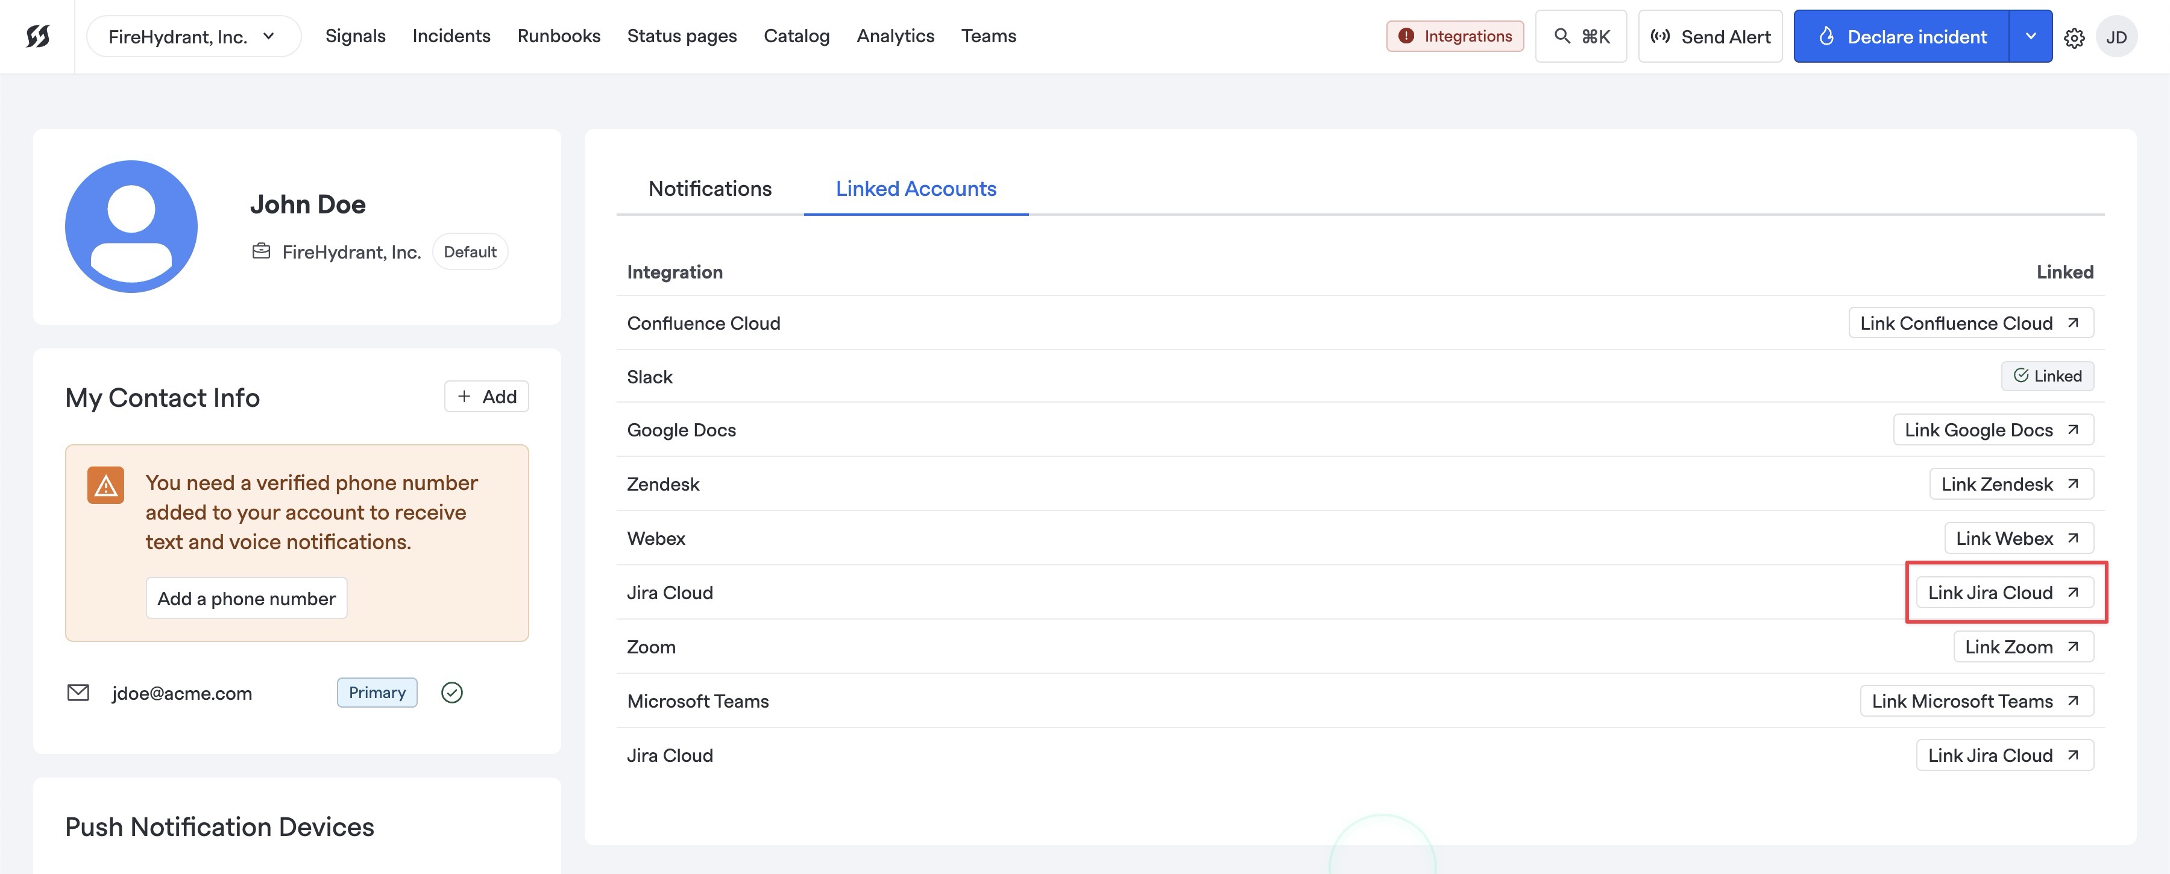The width and height of the screenshot is (2170, 874).
Task: Click the Integrations warning badge
Action: pyautogui.click(x=1455, y=36)
